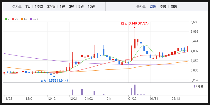210x105 pixels.
Task: Switch to 주봉 weekly candle chart
Action: click(163, 6)
